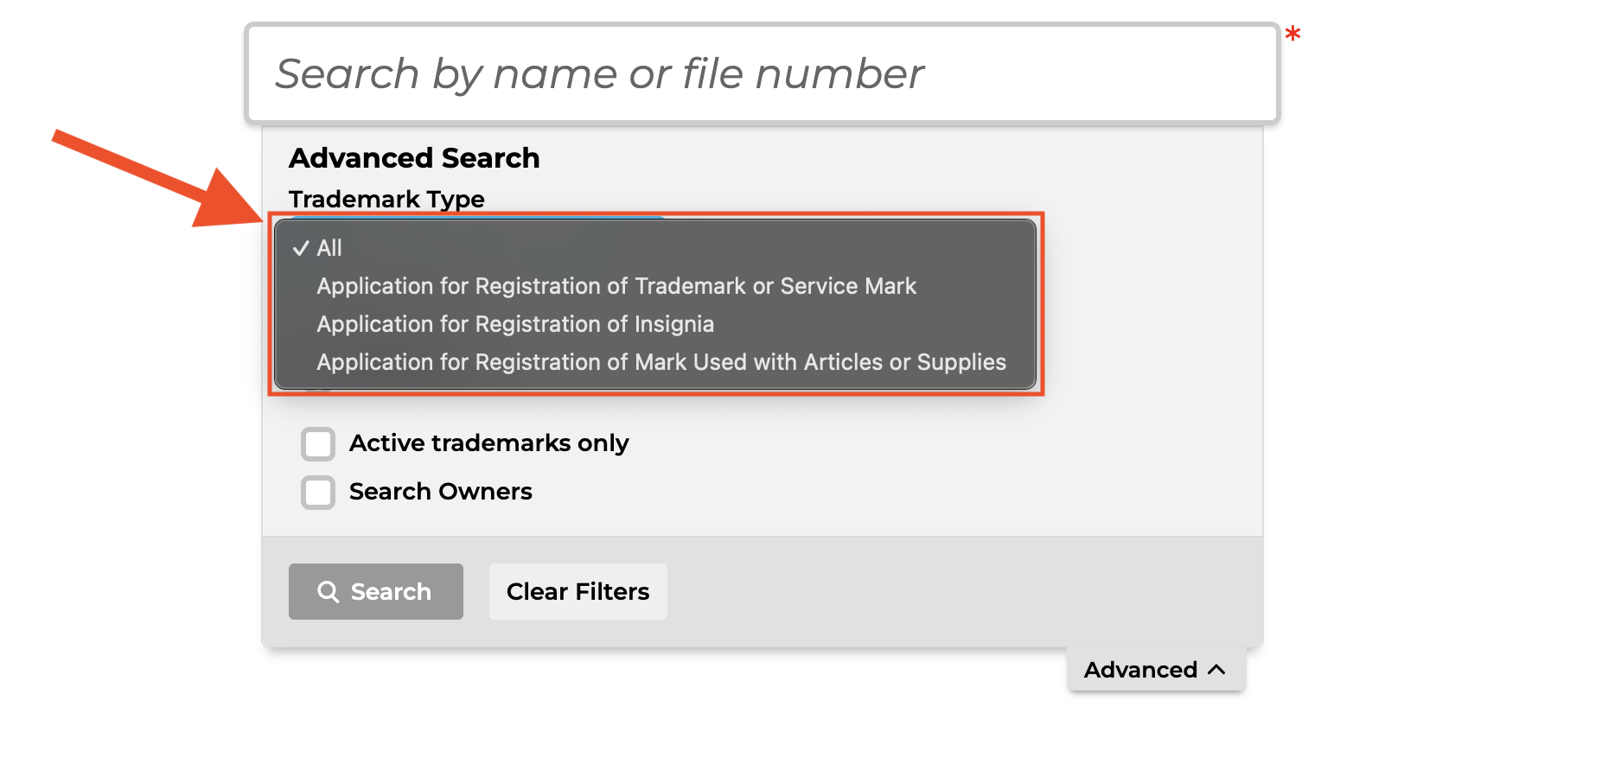This screenshot has height=764, width=1608.
Task: Click the Search Owners label text
Action: (x=441, y=492)
